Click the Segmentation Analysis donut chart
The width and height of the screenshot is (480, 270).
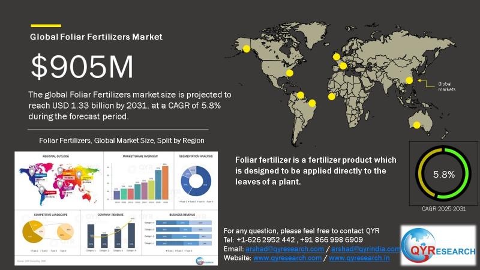click(x=196, y=181)
